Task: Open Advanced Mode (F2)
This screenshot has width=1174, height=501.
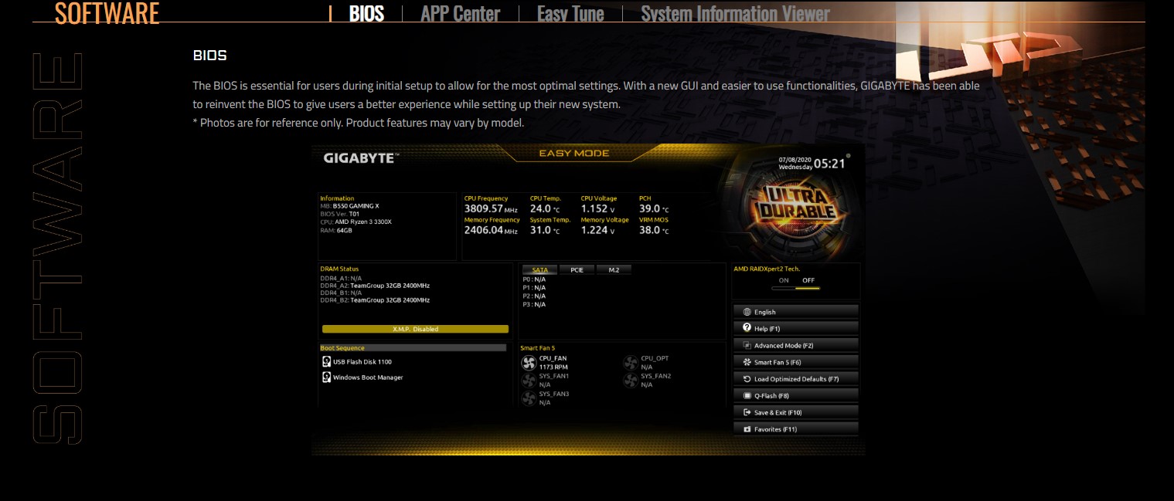Action: [x=795, y=345]
